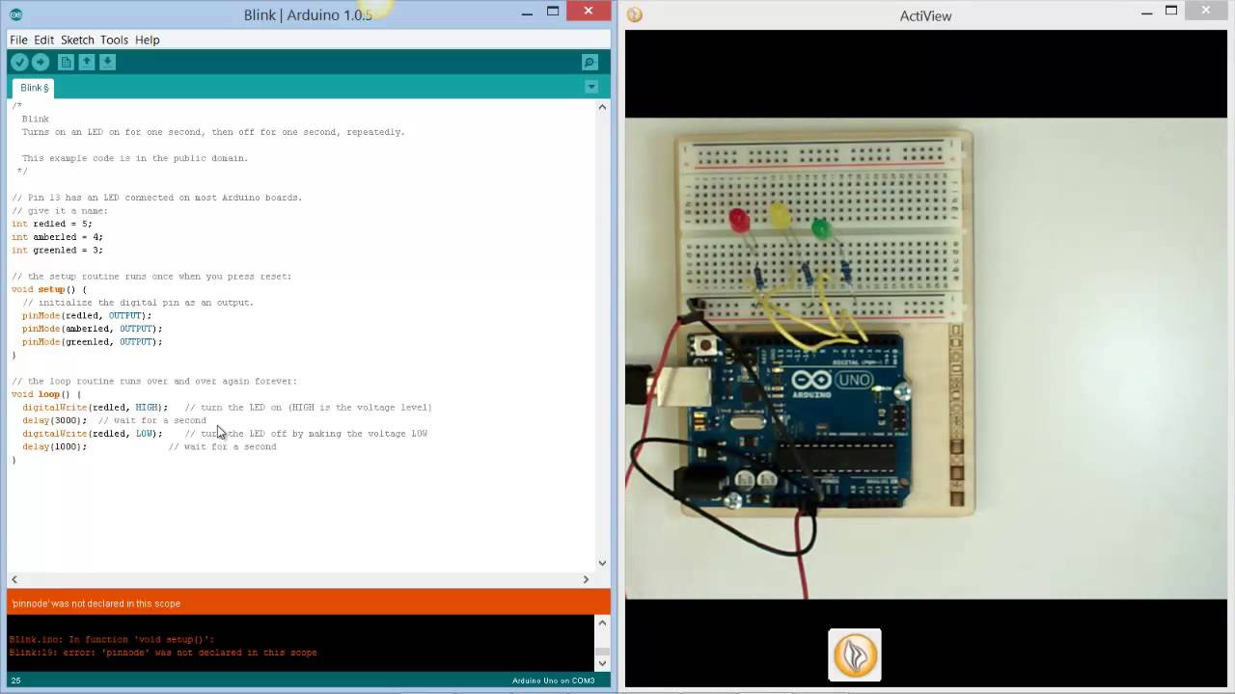The height and width of the screenshot is (694, 1235).
Task: Click the 'int greenled = 3;' line
Action: point(57,250)
